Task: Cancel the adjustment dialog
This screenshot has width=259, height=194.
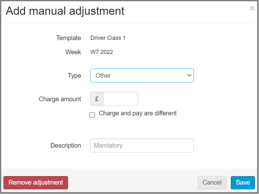Action: pyautogui.click(x=212, y=182)
